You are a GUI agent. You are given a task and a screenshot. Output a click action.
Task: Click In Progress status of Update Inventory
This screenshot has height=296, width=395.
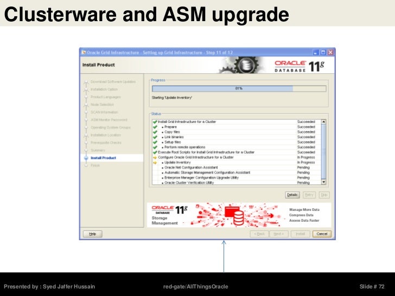coord(306,162)
